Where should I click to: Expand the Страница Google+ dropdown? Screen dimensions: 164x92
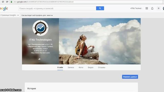point(9,15)
